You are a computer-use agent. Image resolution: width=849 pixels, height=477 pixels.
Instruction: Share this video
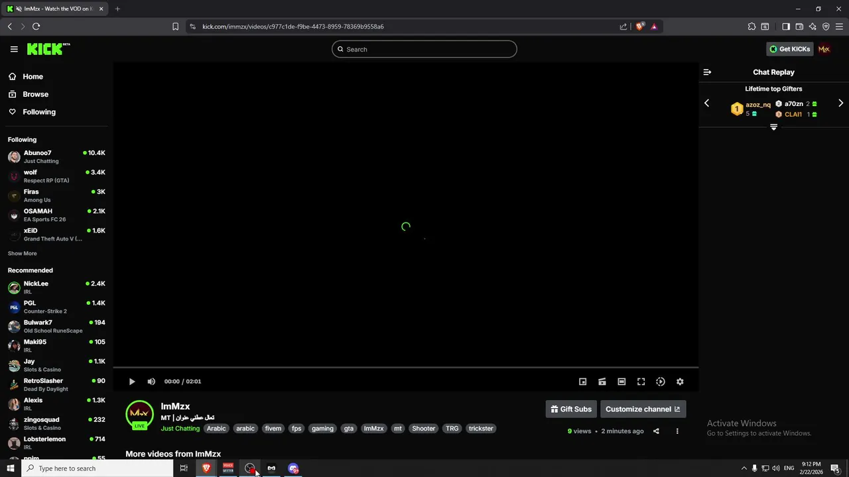point(656,431)
